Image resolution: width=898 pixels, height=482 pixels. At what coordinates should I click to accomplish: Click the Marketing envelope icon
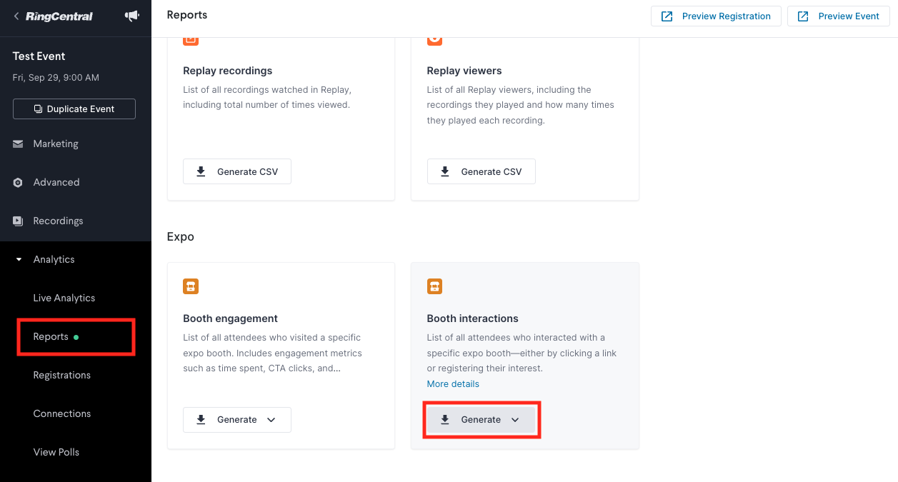click(x=19, y=144)
